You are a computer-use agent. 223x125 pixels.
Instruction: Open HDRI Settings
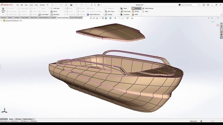pyautogui.click(x=148, y=8)
